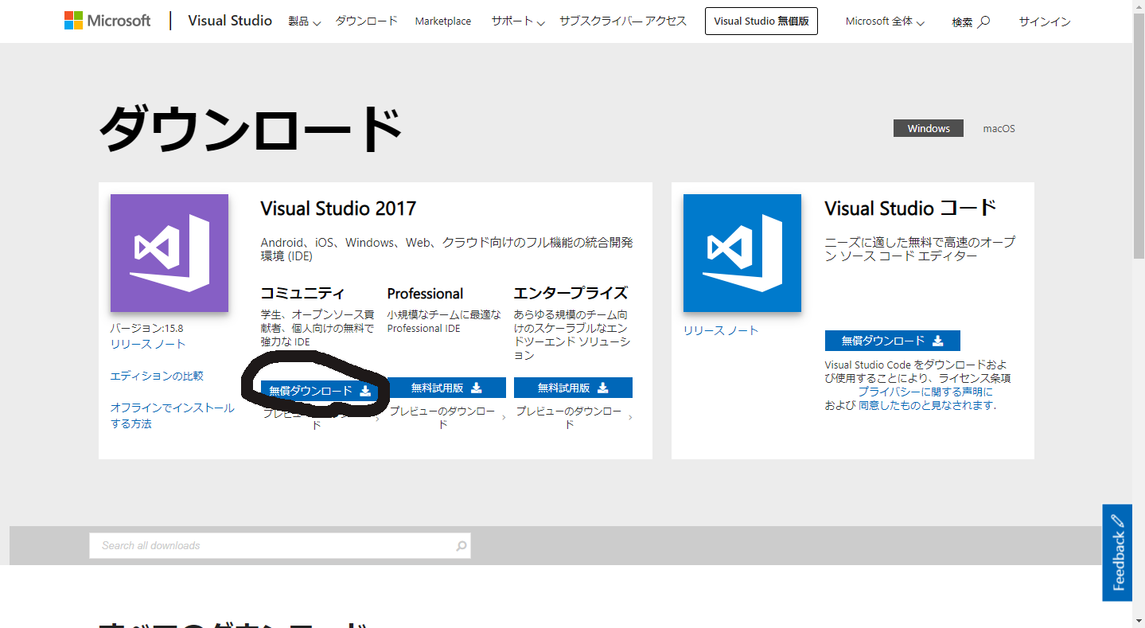This screenshot has height=628, width=1145.
Task: Open the エディションの比較 link
Action: (157, 376)
